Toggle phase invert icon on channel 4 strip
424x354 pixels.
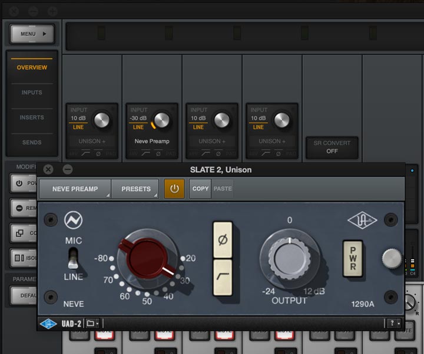[278, 153]
